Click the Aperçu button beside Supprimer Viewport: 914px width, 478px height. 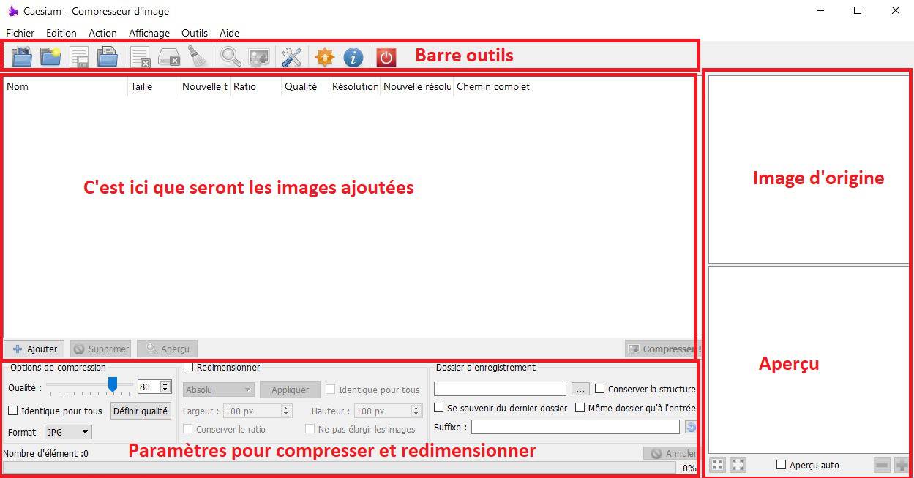[x=168, y=349]
